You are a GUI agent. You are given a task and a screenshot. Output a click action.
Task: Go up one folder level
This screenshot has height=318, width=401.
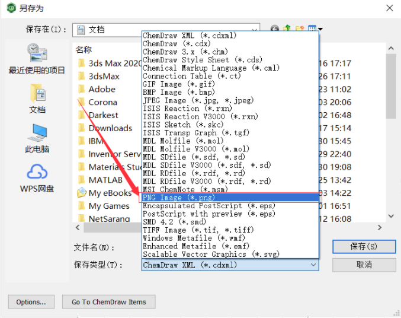click(x=287, y=28)
